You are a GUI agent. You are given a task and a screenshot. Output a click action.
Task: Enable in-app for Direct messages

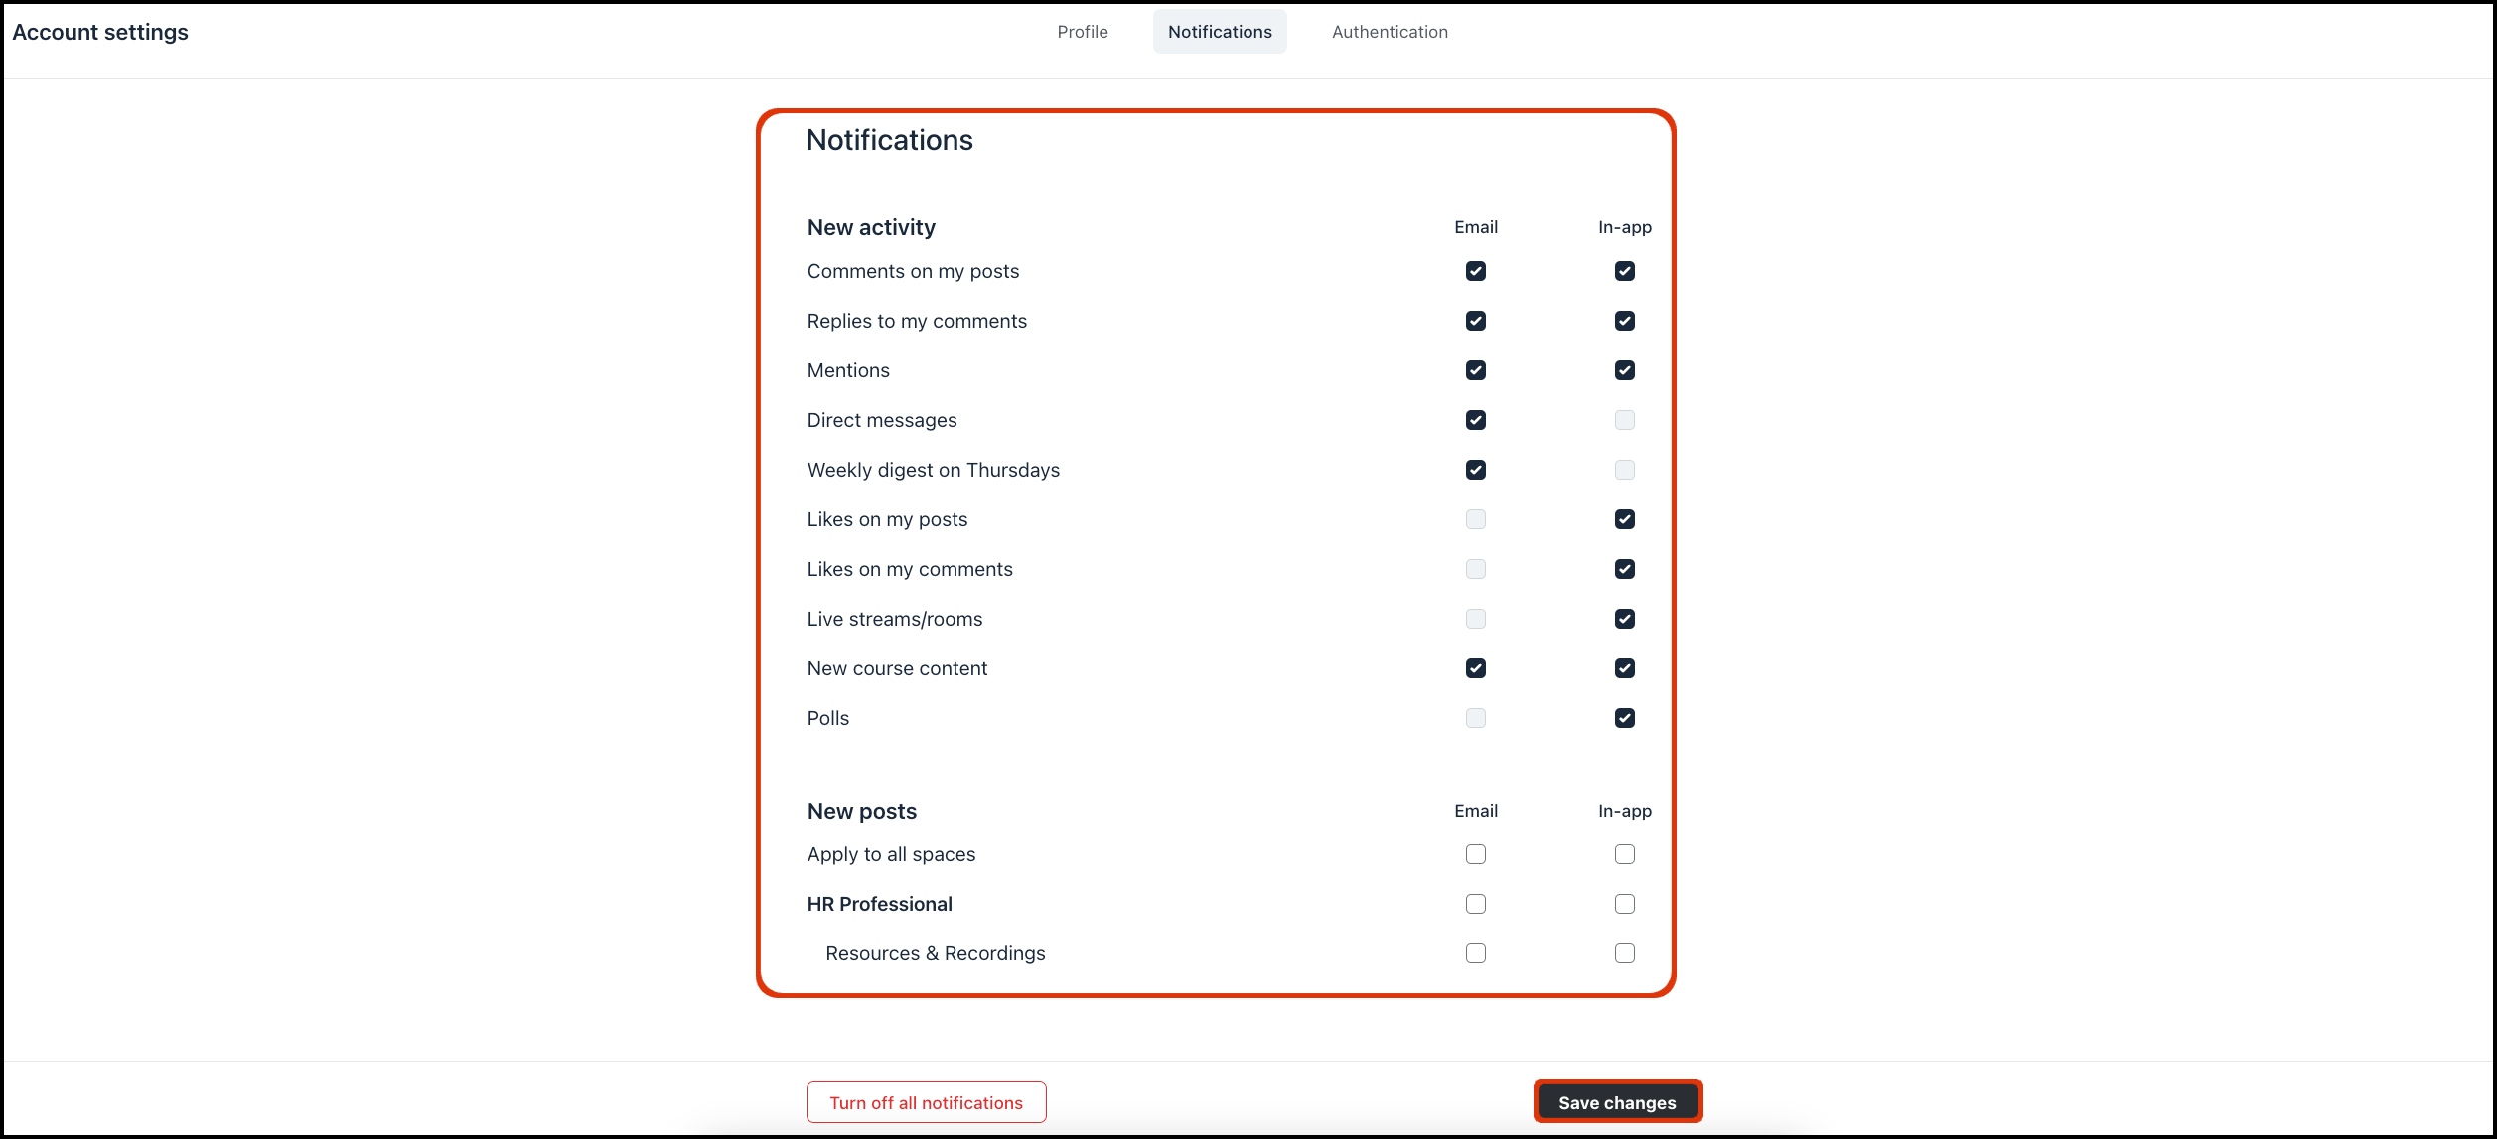pyautogui.click(x=1624, y=420)
